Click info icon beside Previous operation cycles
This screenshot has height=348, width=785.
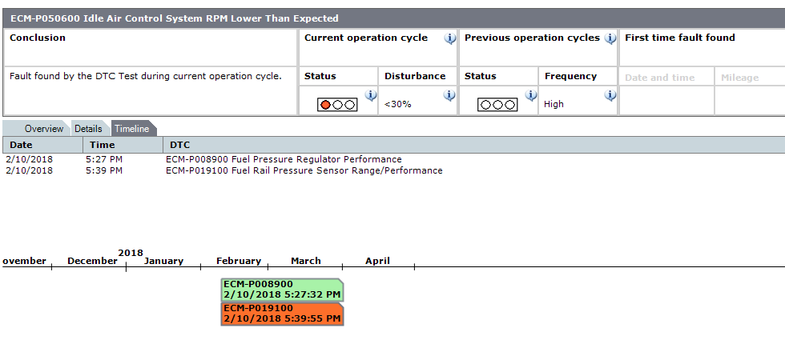(610, 38)
